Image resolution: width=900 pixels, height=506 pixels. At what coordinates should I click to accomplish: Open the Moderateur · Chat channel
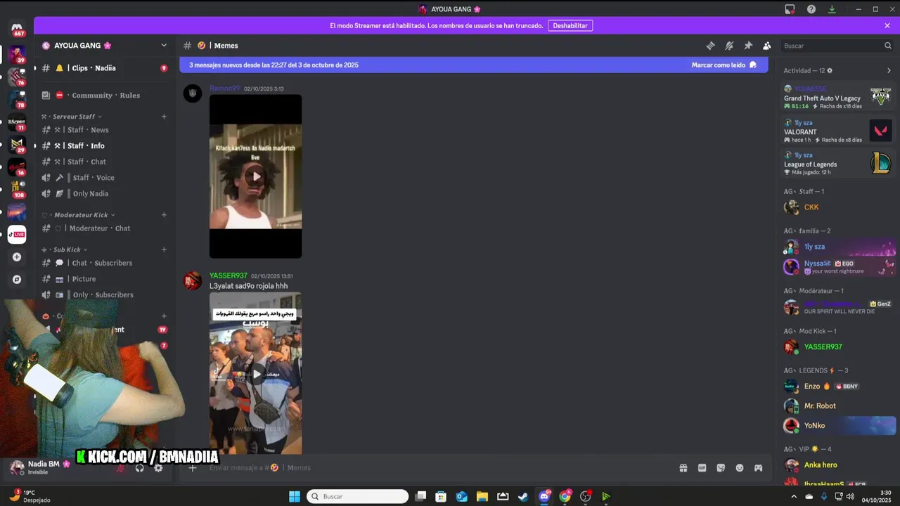pyautogui.click(x=105, y=228)
